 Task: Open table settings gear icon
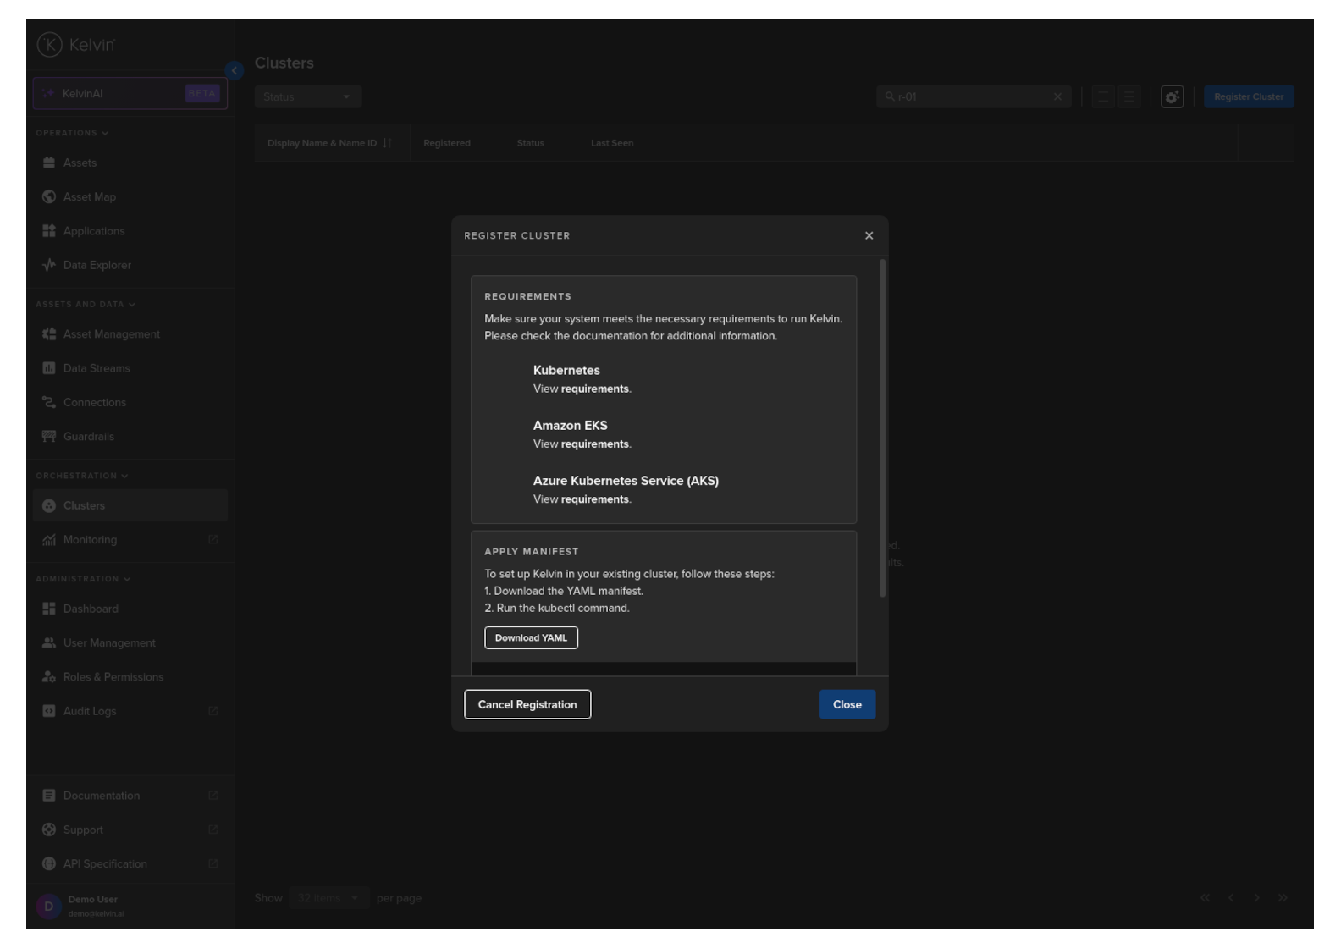[x=1172, y=97]
